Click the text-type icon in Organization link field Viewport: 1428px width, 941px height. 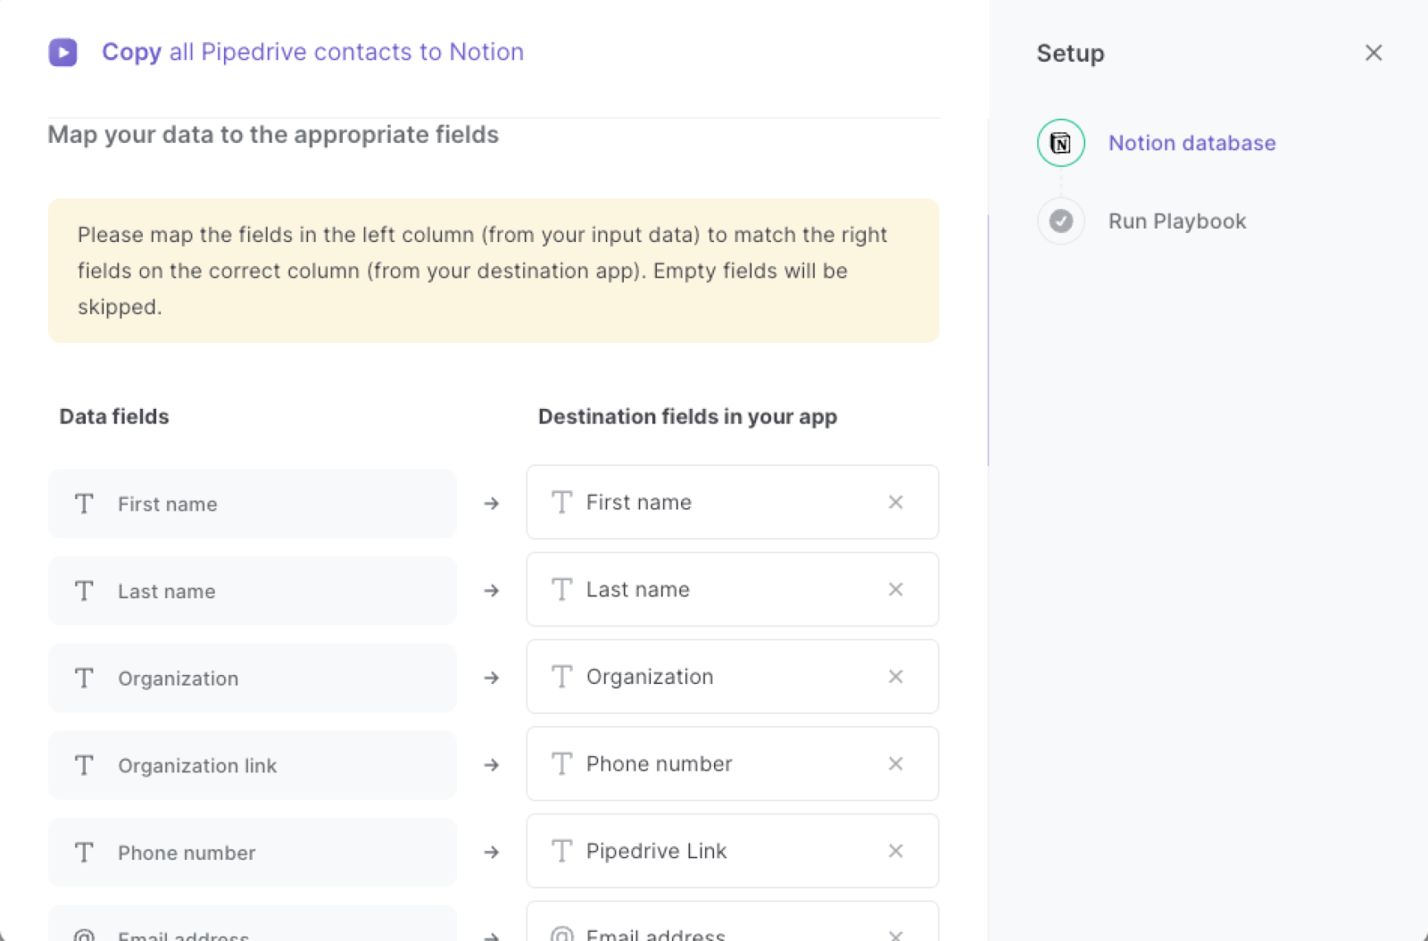pyautogui.click(x=84, y=765)
